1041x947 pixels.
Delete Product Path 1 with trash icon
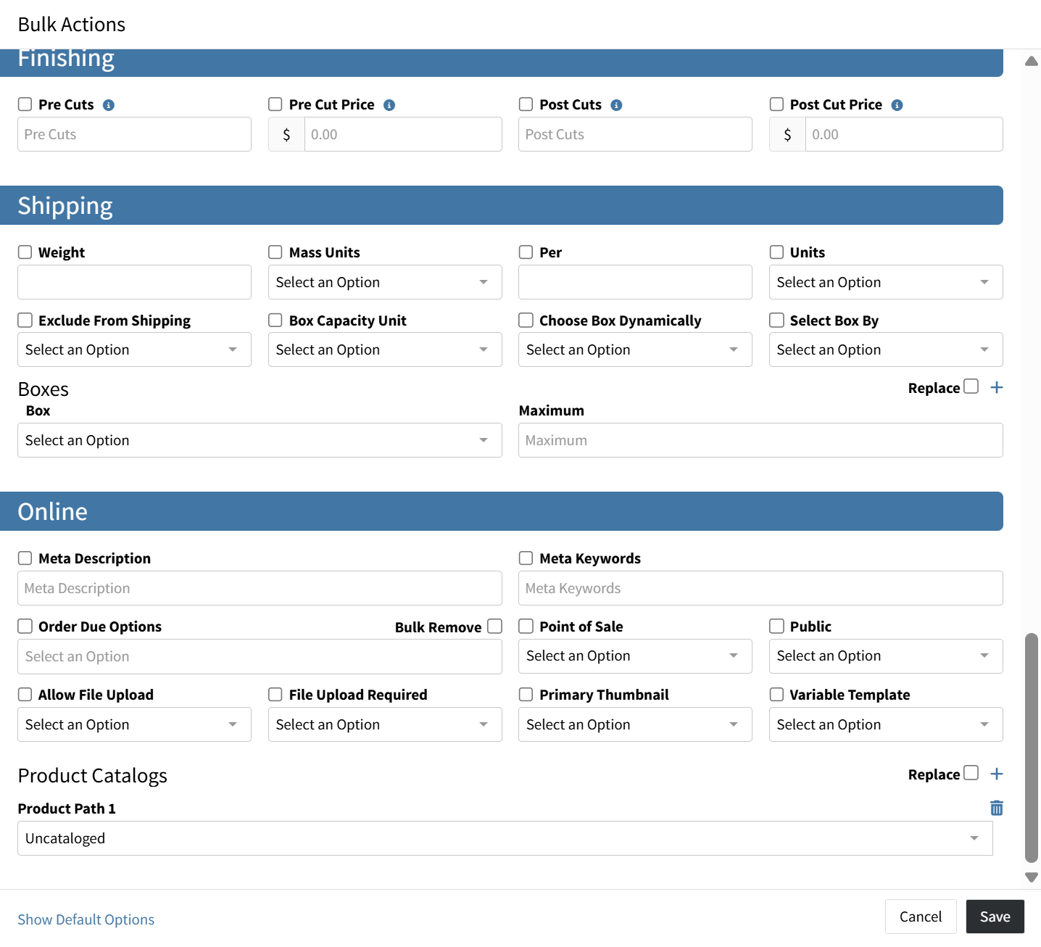997,808
